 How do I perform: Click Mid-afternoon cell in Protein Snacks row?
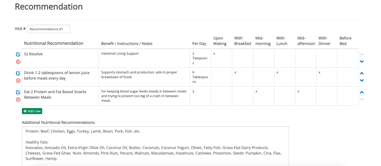[305, 96]
